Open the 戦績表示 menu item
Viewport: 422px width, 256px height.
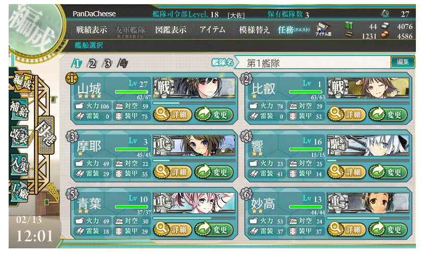point(91,30)
